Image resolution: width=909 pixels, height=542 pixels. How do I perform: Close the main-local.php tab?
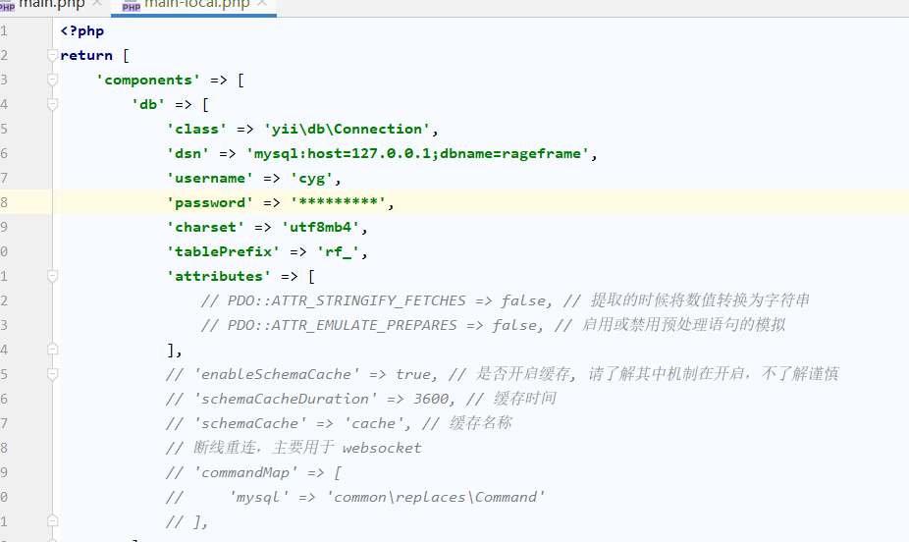[x=262, y=4]
